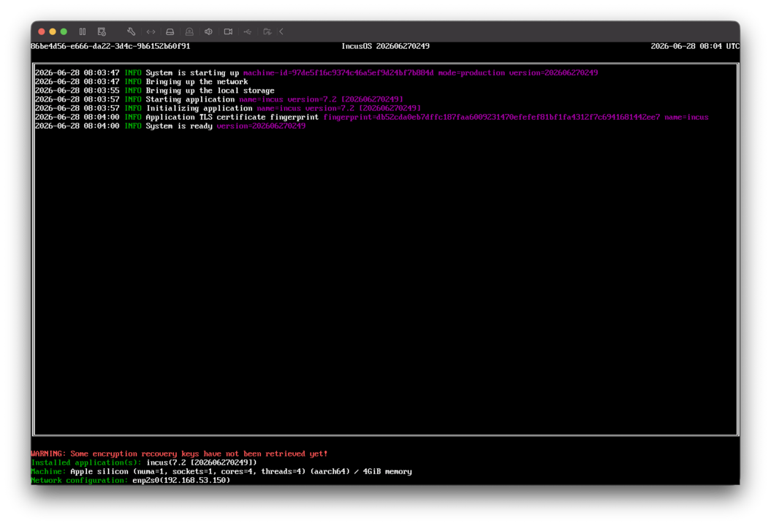
Task: Click 'Application TLS certificate fingerprint' message
Action: point(232,117)
